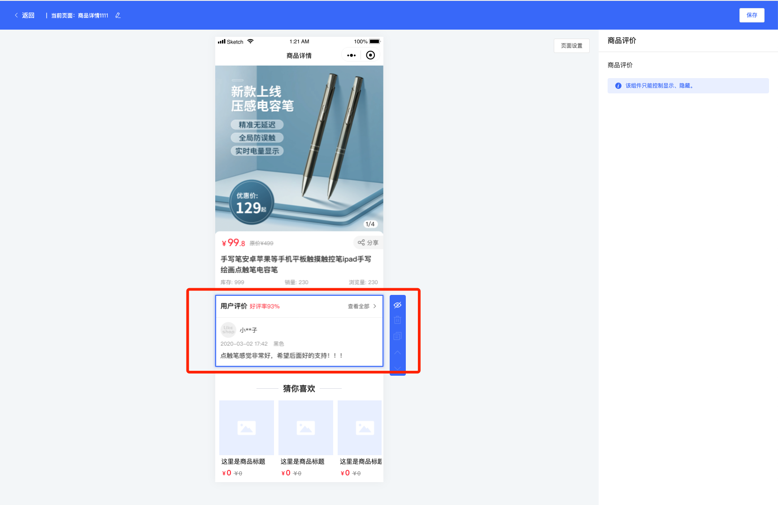The height and width of the screenshot is (505, 778).
Task: Open 页面设置 page settings
Action: [x=571, y=46]
